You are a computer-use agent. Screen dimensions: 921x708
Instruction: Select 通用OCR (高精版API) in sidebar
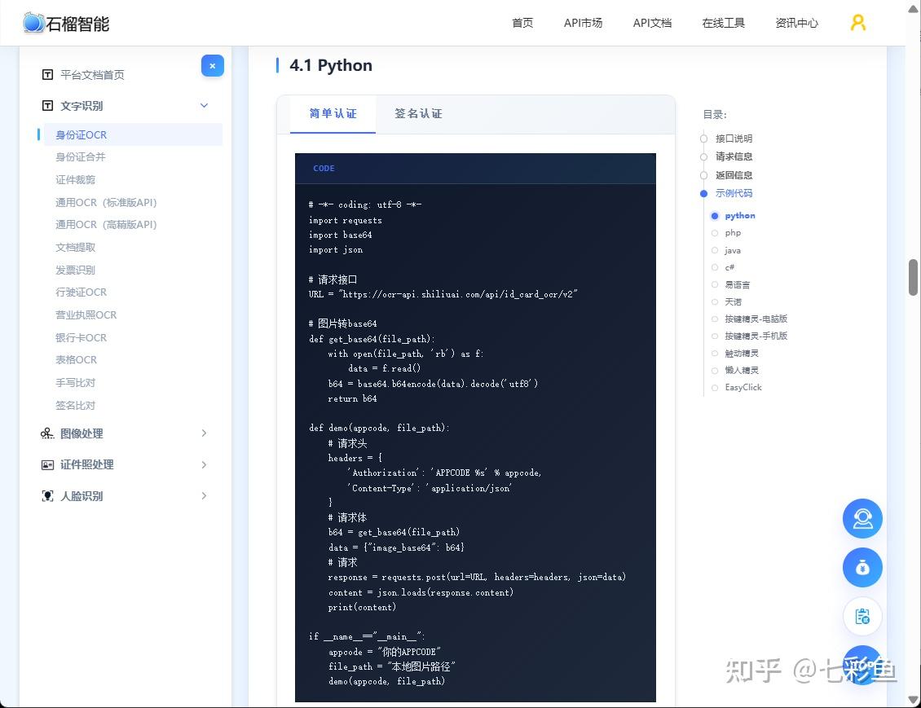[x=106, y=225]
